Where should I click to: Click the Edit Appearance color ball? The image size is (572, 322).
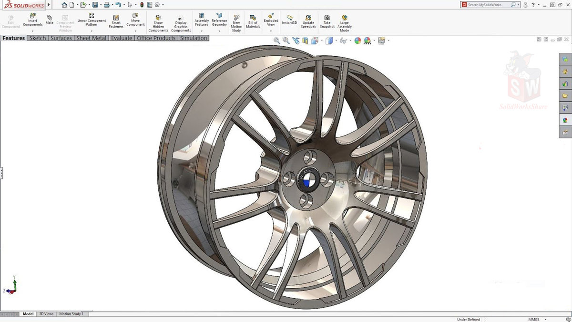click(357, 41)
